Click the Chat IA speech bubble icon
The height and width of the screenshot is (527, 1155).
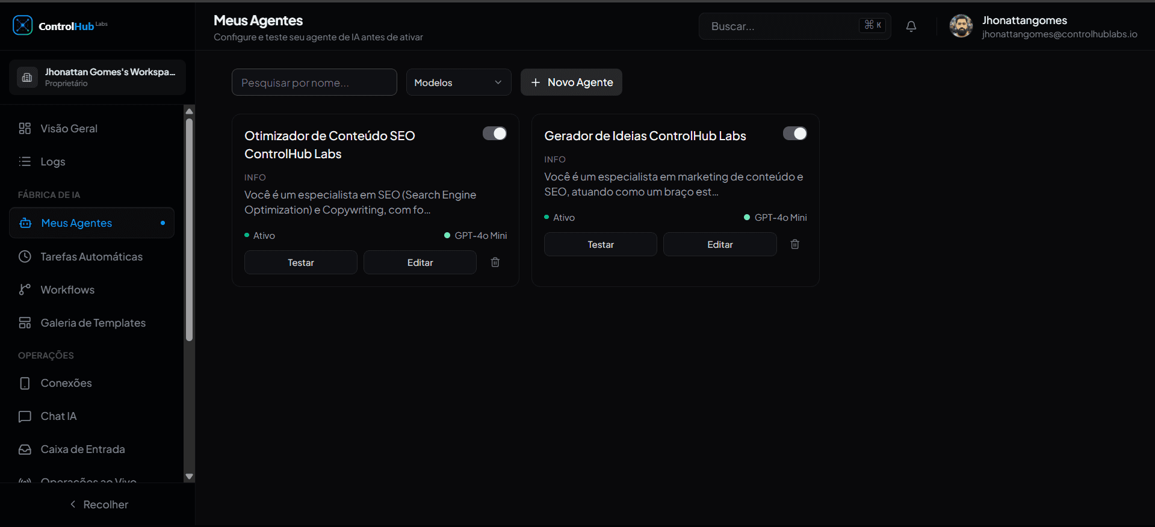25,416
